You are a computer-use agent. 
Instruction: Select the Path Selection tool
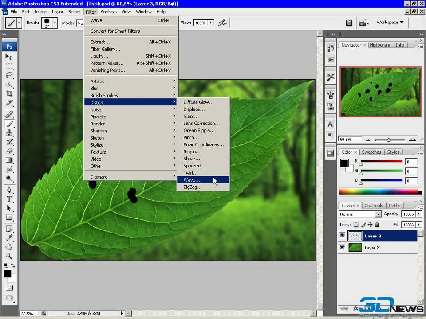[9, 208]
